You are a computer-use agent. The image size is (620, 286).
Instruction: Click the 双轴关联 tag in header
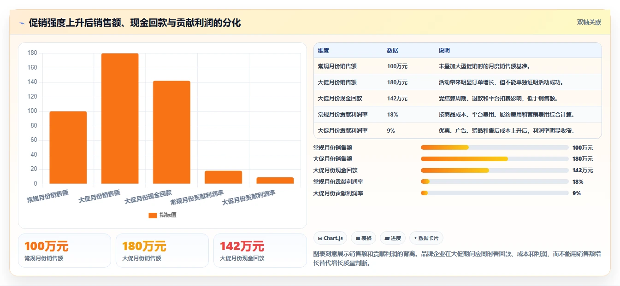click(589, 22)
